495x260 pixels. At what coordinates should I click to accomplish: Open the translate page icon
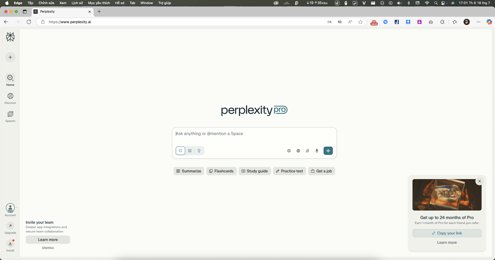pyautogui.click(x=329, y=22)
